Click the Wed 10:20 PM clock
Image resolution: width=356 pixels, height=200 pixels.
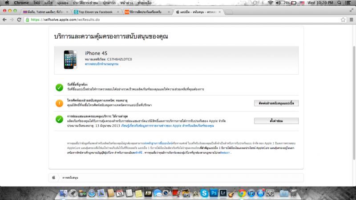click(320, 3)
